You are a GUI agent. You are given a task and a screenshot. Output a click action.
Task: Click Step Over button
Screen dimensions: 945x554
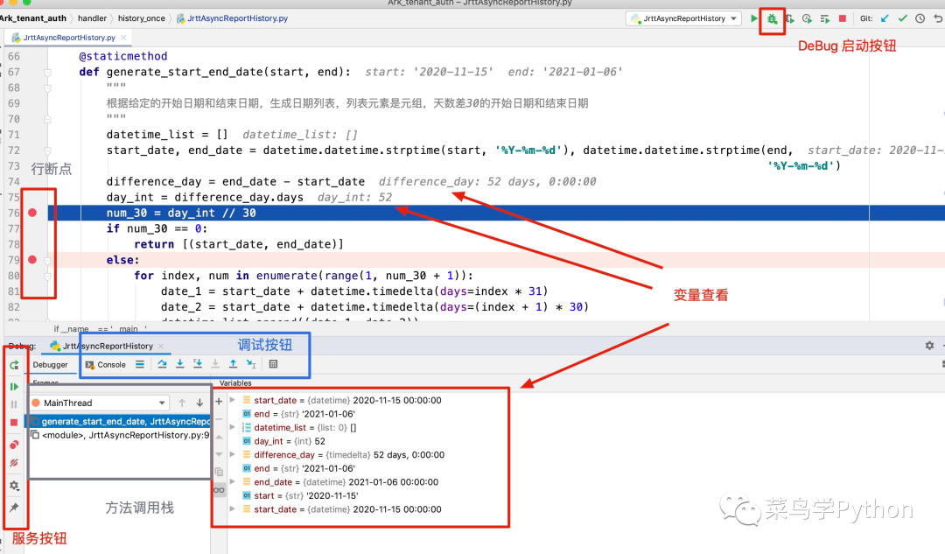click(x=162, y=364)
